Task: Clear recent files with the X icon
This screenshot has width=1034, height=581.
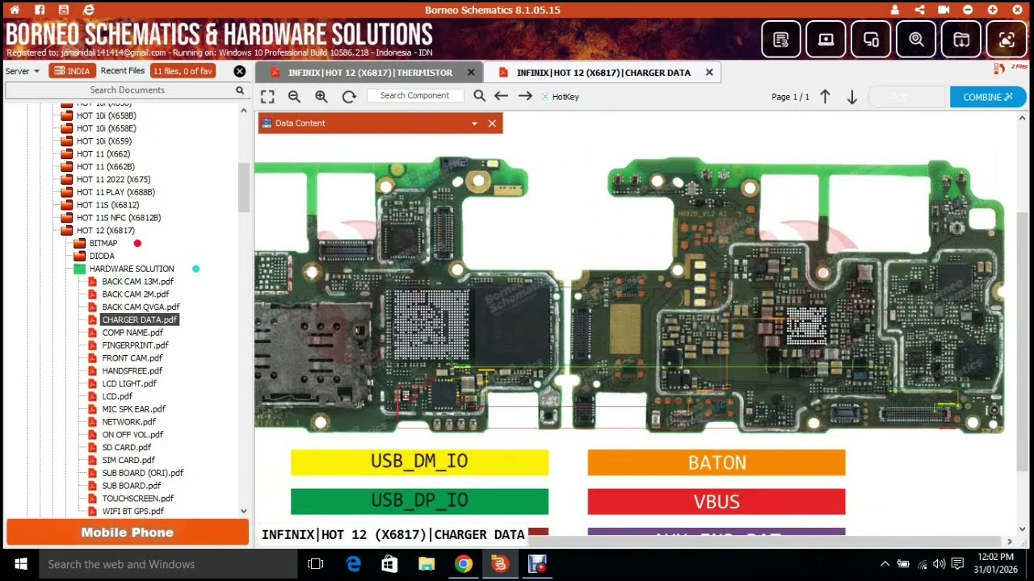Action: pos(240,71)
